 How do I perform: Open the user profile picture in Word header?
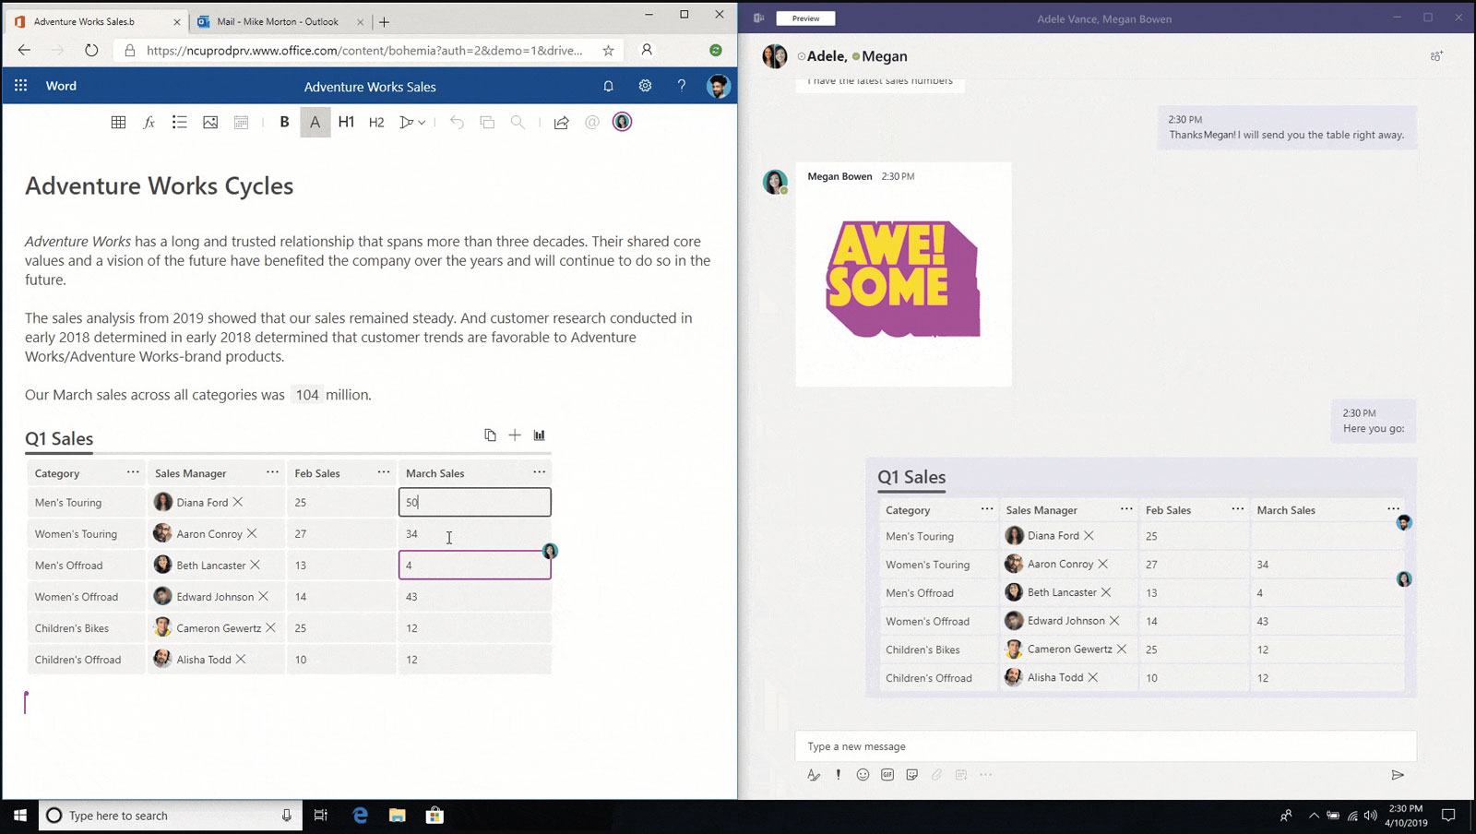[x=718, y=86]
